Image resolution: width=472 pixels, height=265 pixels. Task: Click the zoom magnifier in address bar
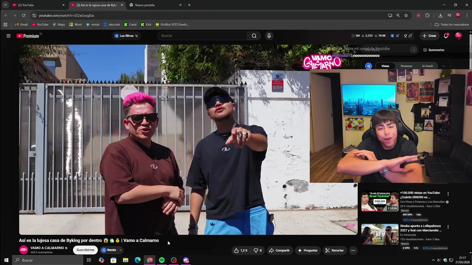tap(398, 15)
